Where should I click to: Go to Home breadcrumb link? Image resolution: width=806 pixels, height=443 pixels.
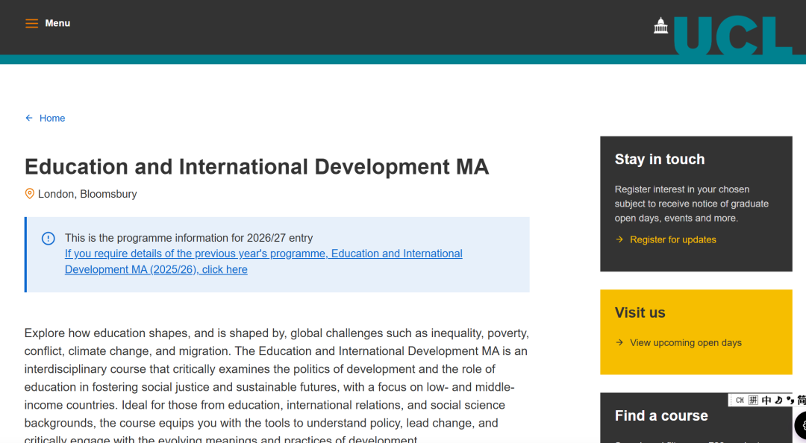(x=52, y=118)
